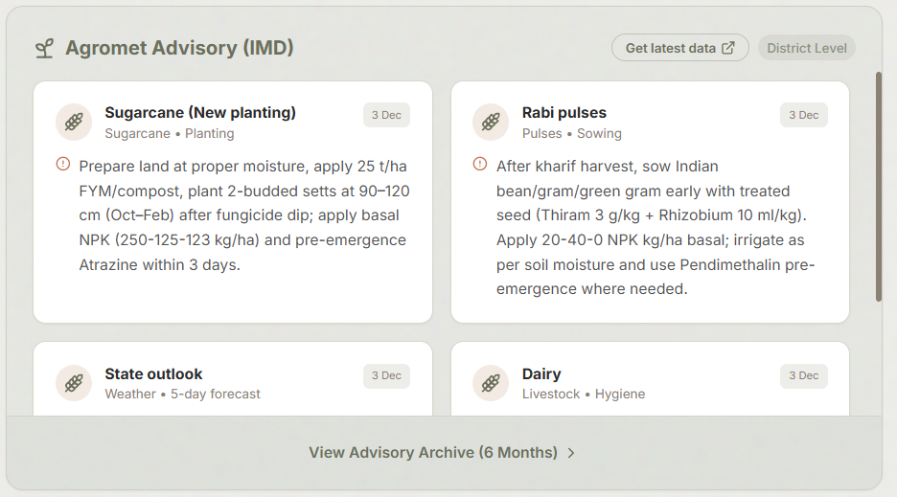The width and height of the screenshot is (897, 497).
Task: Click the wheat icon on Sugarcane card
Action: (74, 122)
